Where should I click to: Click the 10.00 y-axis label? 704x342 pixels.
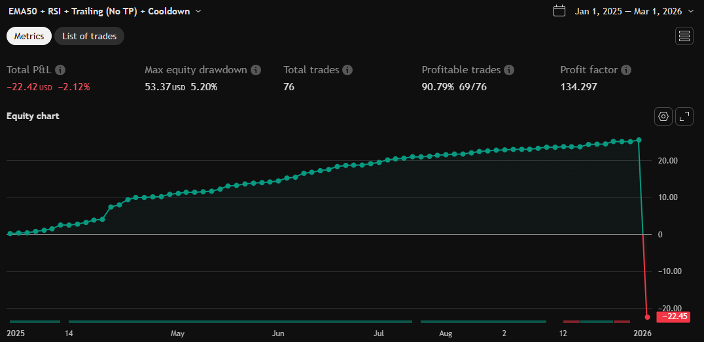(667, 197)
